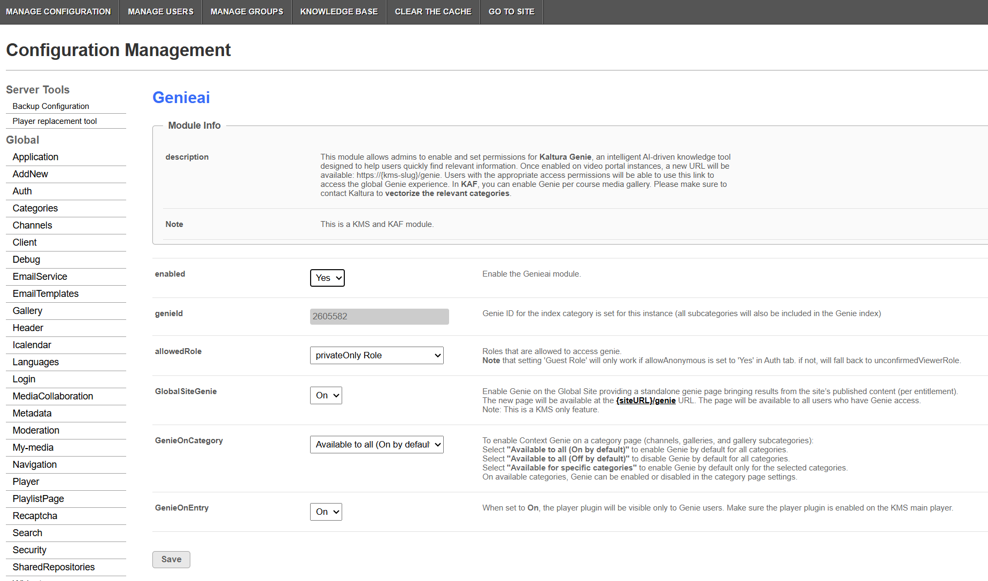Go to Metadata settings

pos(32,413)
